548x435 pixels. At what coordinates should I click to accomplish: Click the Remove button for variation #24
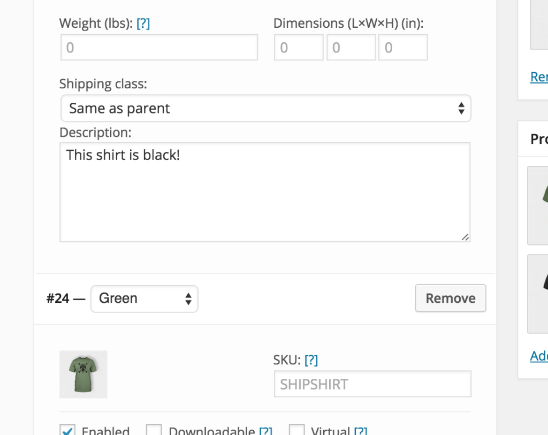[450, 298]
